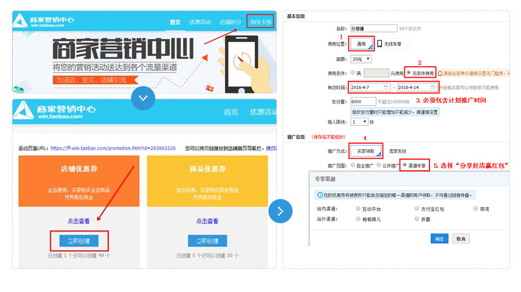Select 通用 usage position option
Viewport: 521px width, 292px height.
(361, 44)
